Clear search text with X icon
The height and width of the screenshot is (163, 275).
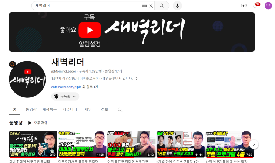point(151,6)
